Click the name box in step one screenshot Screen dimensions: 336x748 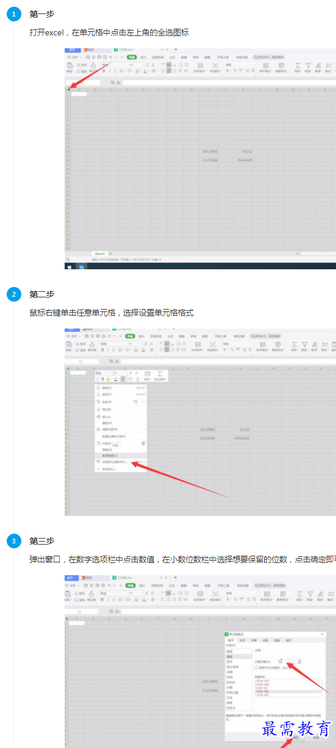(84, 82)
